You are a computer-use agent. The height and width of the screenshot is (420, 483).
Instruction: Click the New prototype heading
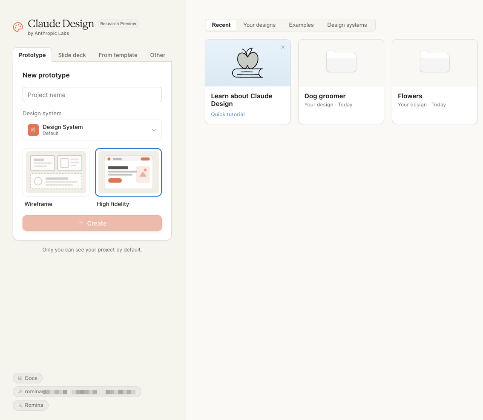[x=46, y=75]
